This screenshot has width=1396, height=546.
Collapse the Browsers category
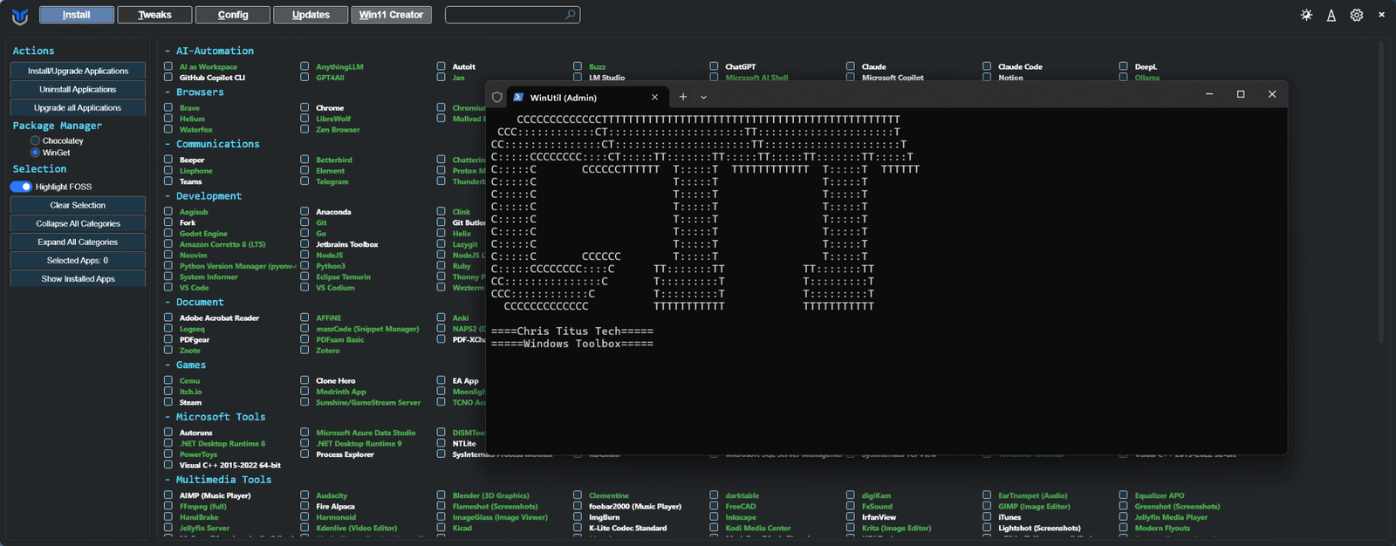194,92
